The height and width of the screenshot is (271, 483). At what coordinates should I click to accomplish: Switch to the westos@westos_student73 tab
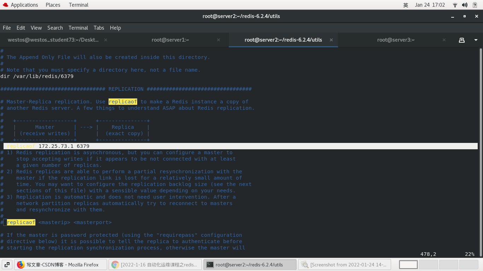coord(53,40)
